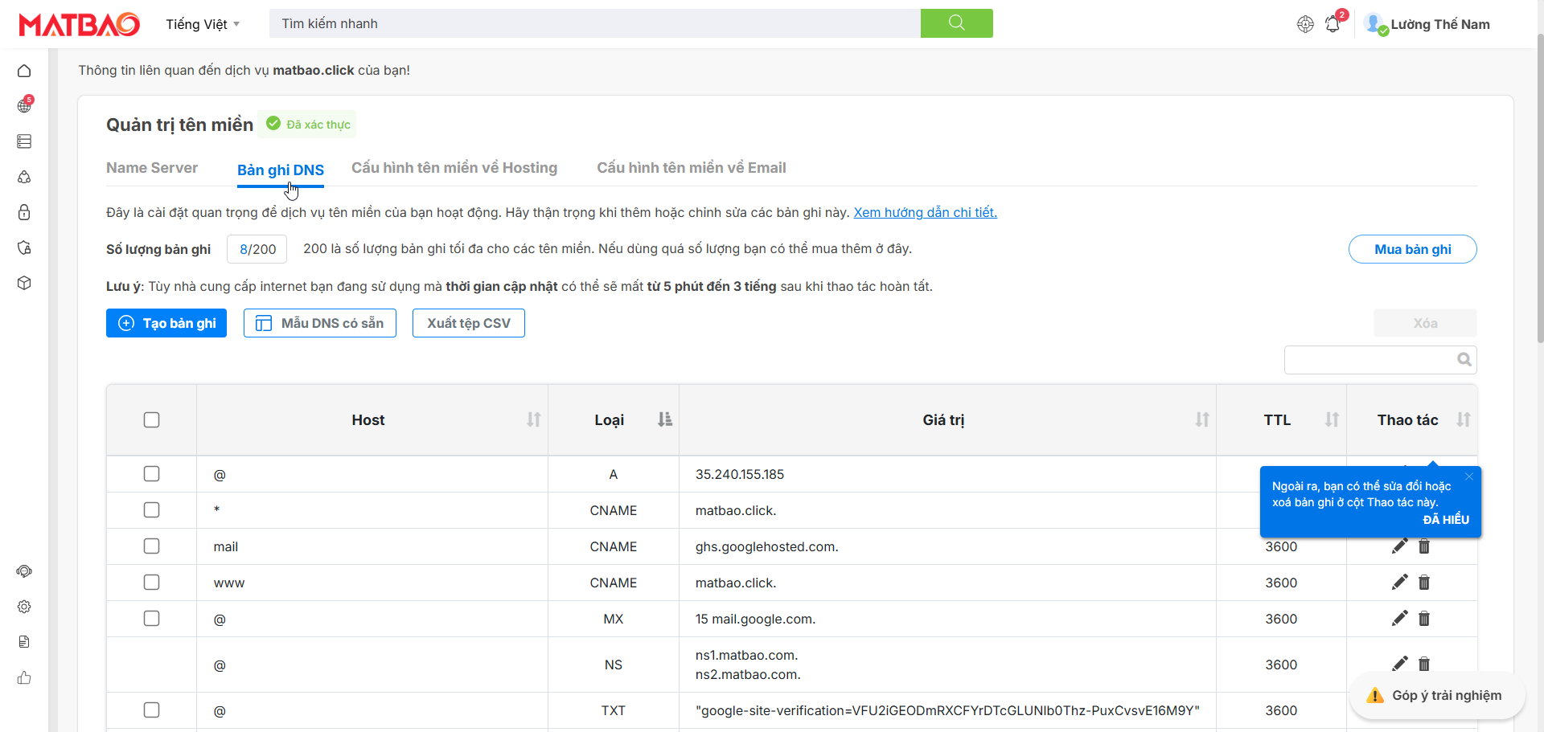Open the globe domain icon in sidebar

[x=24, y=106]
